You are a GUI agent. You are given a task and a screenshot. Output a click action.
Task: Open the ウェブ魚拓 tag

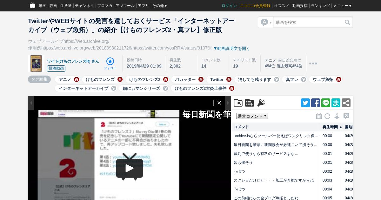tap(323, 79)
